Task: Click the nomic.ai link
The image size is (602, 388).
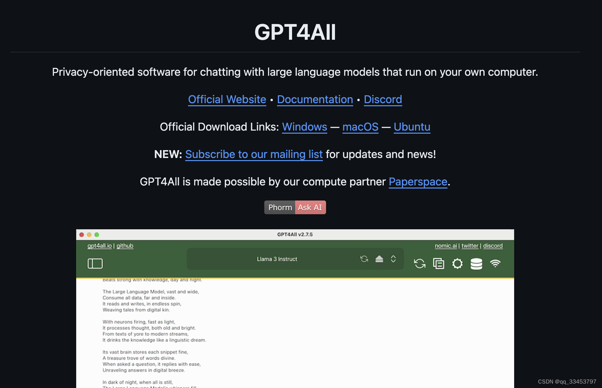Action: point(446,246)
